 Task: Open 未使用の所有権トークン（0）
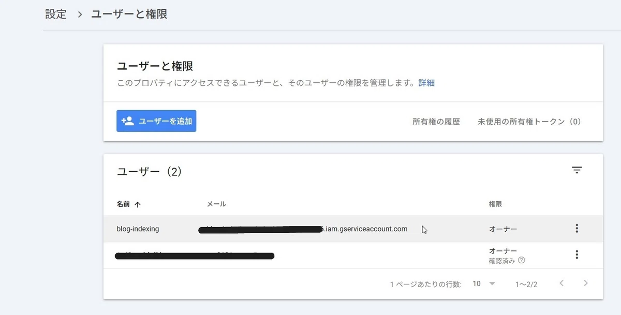coord(529,122)
